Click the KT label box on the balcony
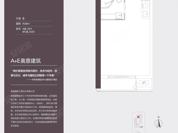Screen dimensions: 178x133 click(x=144, y=83)
